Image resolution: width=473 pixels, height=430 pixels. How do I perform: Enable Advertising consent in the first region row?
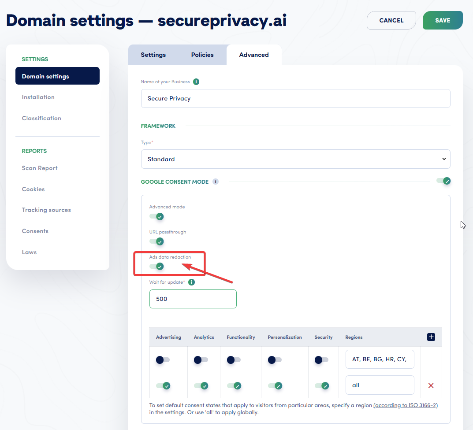(163, 360)
